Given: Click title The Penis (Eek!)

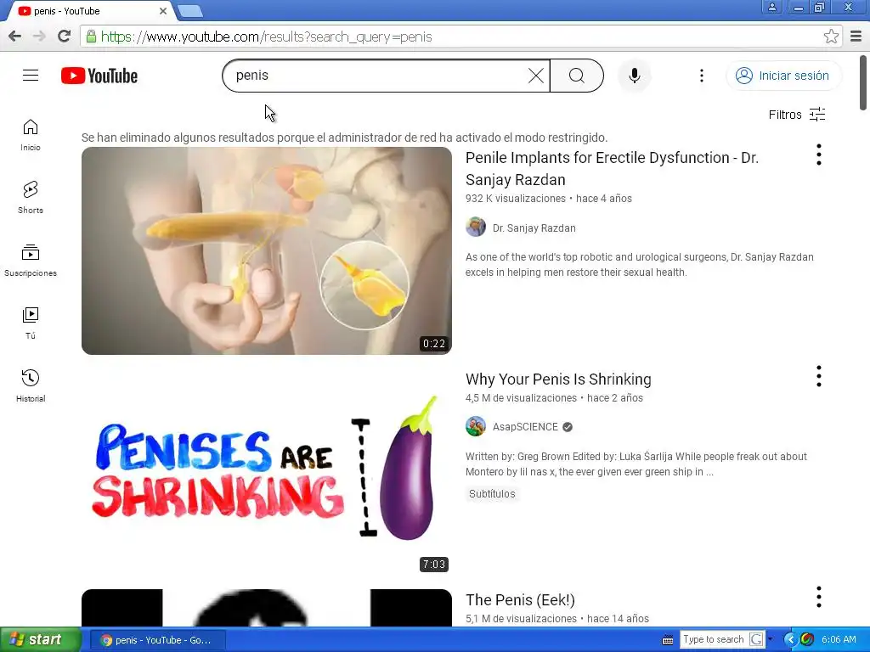Looking at the screenshot, I should coord(520,600).
